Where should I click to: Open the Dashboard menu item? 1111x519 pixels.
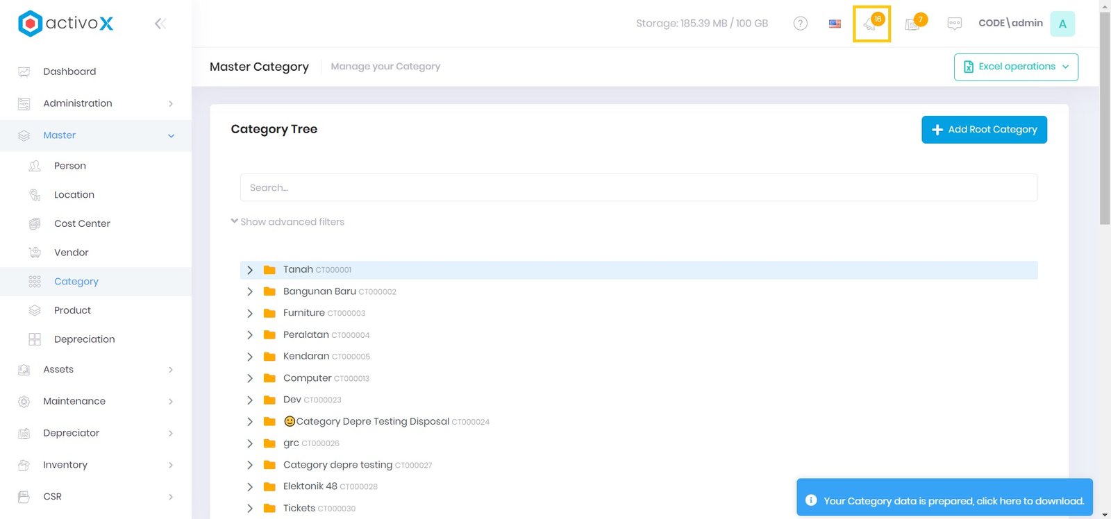point(69,71)
